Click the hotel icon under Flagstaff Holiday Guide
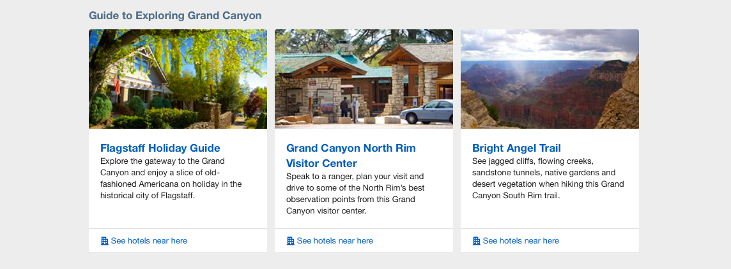 point(104,240)
